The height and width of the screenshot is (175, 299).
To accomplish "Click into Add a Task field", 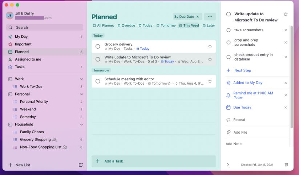I will tap(154, 161).
